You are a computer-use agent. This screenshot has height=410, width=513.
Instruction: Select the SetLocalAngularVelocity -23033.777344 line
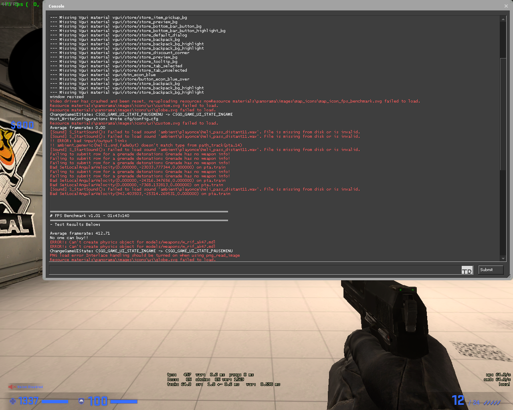(x=137, y=167)
